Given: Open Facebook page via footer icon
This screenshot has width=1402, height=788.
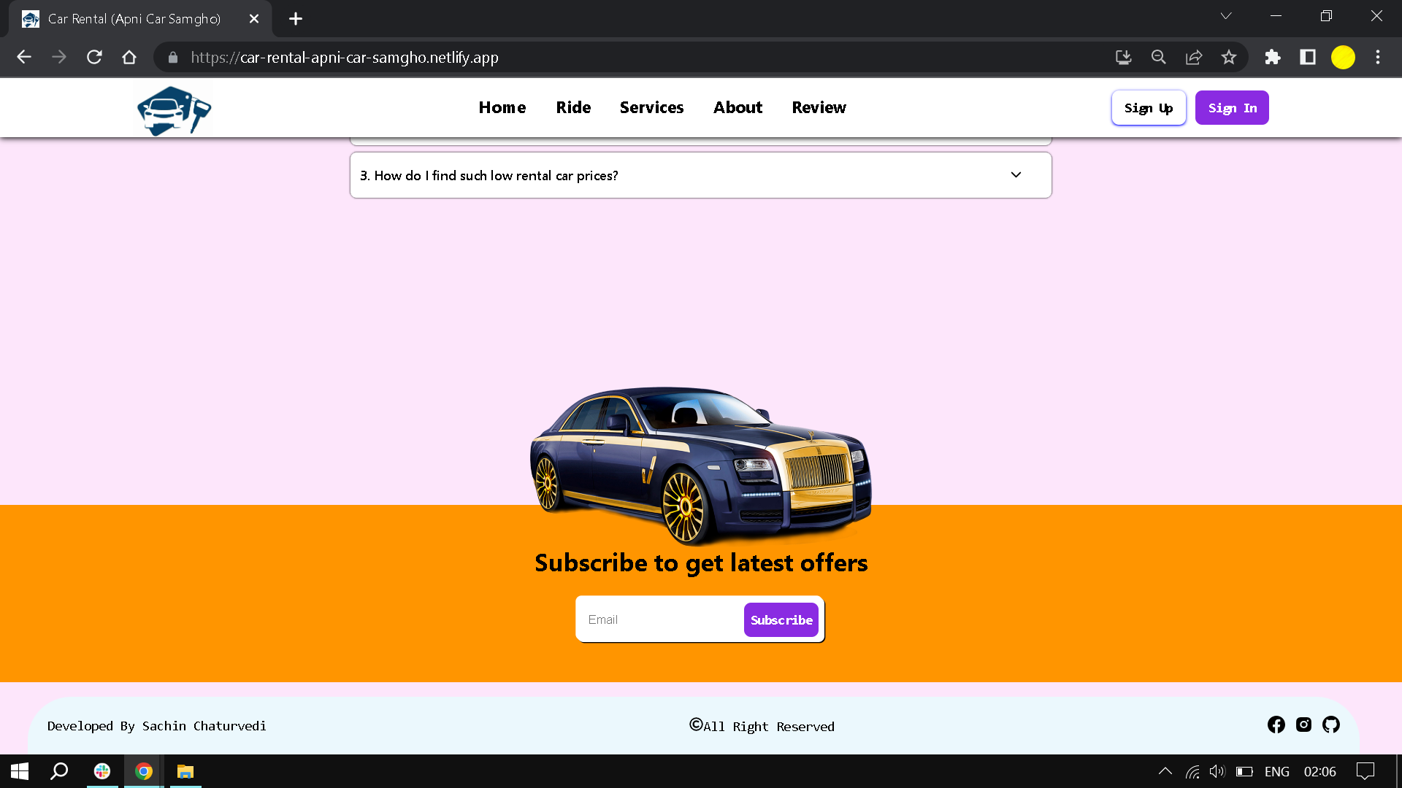Looking at the screenshot, I should (1276, 725).
